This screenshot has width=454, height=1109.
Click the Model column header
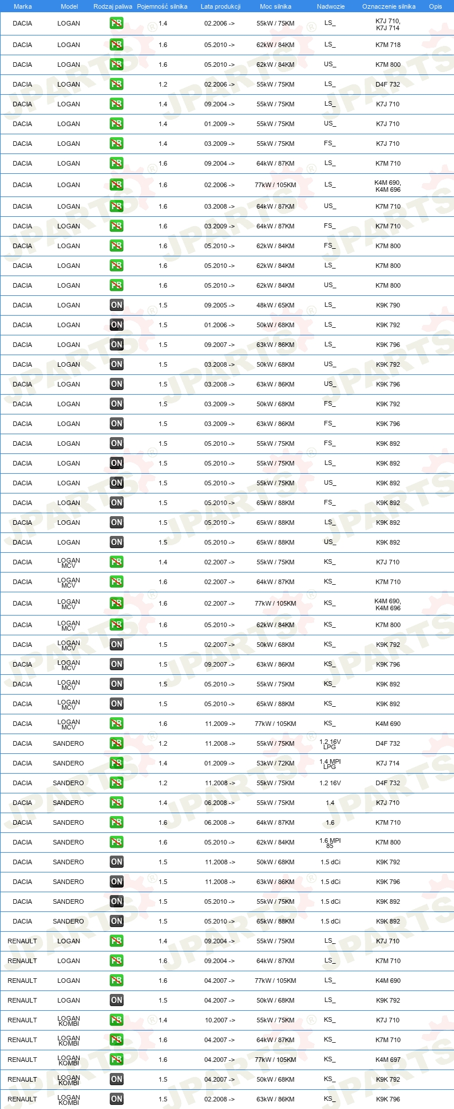69,6
